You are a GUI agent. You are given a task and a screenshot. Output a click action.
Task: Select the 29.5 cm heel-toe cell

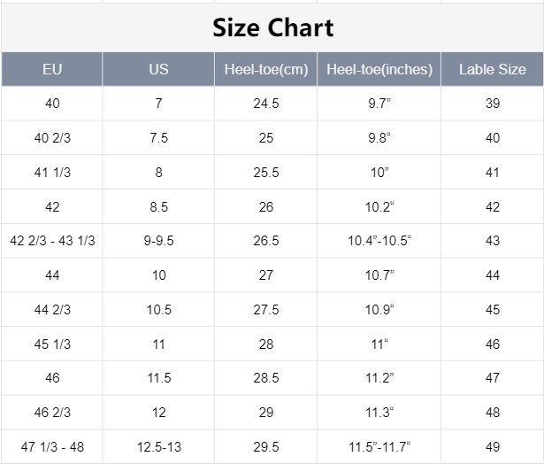[265, 446]
